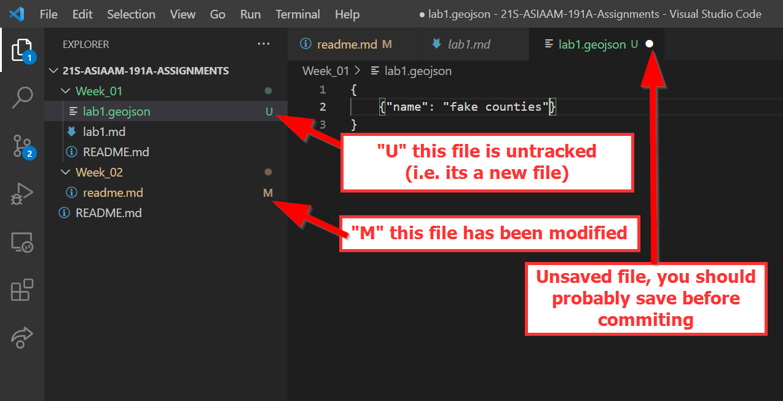Open the Remote Explorer icon

[22, 242]
